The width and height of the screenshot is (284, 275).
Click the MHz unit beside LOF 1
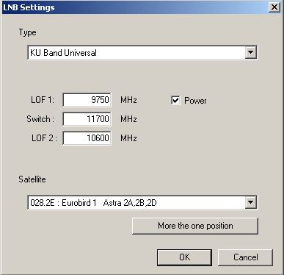[128, 100]
